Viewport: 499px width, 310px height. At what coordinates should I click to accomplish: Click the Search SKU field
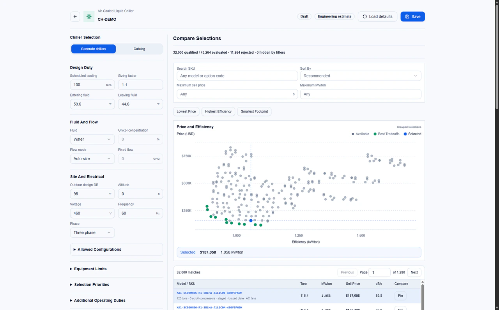click(237, 76)
